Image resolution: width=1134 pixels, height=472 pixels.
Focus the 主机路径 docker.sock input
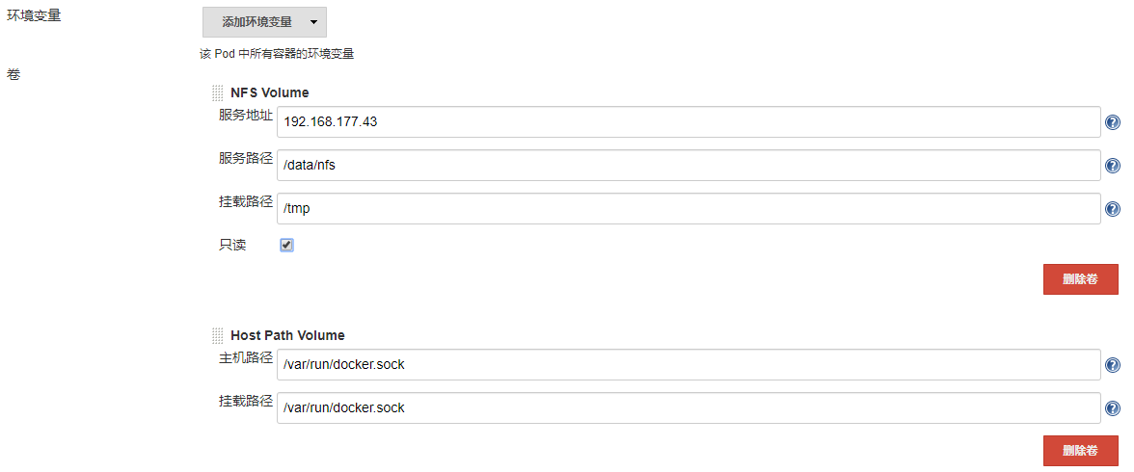[x=688, y=364]
